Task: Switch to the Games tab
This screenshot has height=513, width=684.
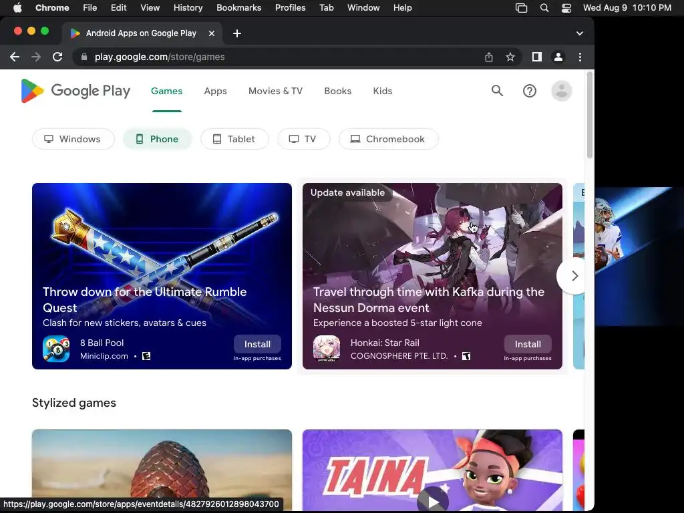Action: tap(166, 91)
